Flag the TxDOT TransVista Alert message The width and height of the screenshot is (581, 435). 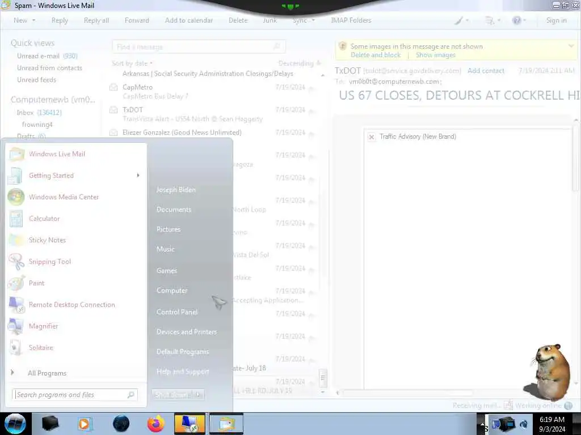point(310,110)
